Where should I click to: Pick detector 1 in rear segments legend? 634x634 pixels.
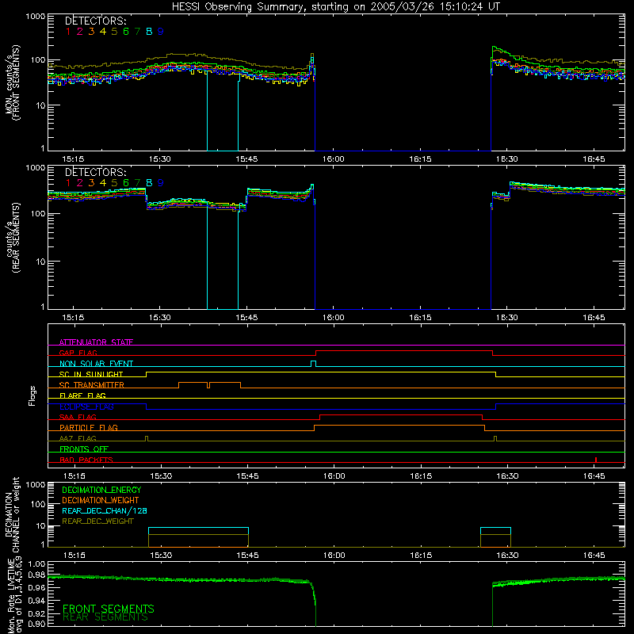68,183
